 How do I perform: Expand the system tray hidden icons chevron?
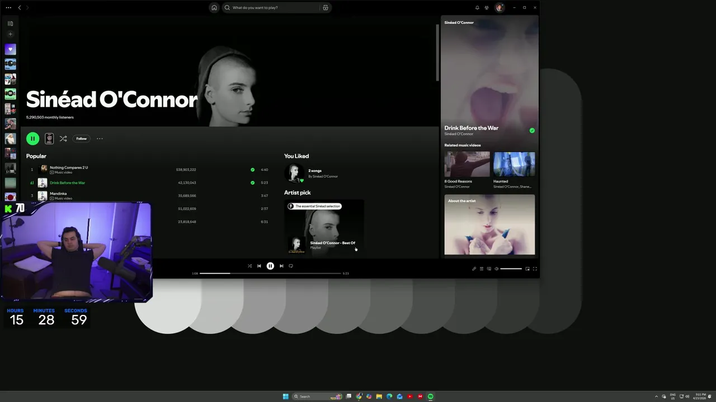(x=657, y=396)
